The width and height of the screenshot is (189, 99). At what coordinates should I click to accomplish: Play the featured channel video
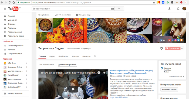pos(73,89)
